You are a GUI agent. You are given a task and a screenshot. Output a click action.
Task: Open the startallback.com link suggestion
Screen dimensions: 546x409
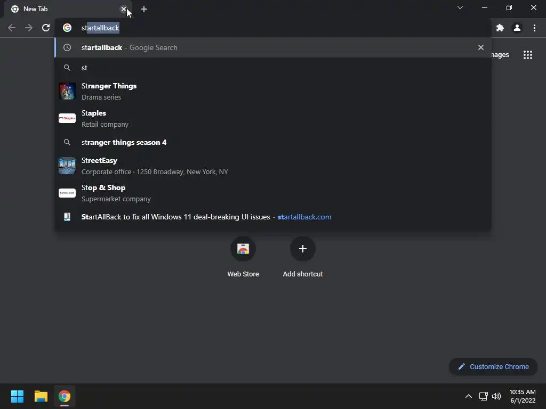tap(273, 217)
